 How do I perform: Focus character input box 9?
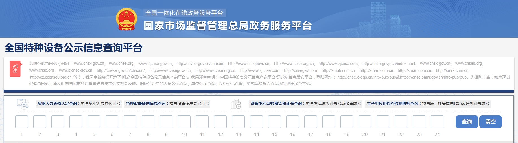[166, 122]
